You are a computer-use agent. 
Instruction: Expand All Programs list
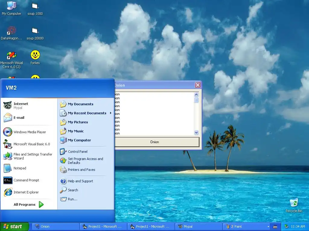[x=29, y=205]
